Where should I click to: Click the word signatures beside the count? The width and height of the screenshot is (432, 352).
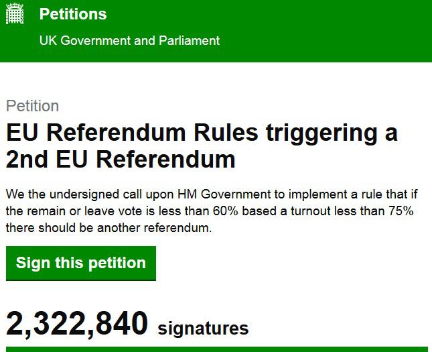coord(203,329)
